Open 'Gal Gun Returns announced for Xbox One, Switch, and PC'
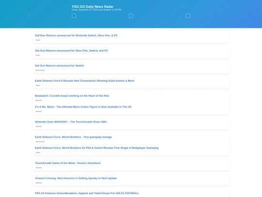Screen dimensions: 262x197 (71, 51)
